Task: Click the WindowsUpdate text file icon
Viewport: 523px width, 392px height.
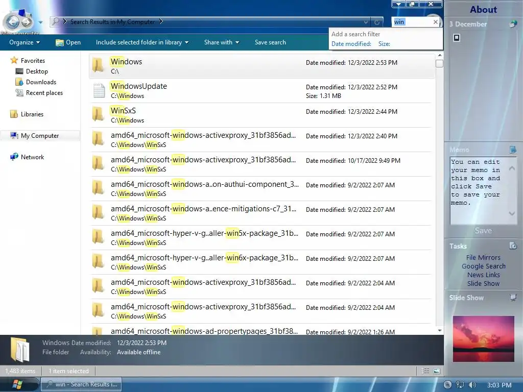Action: (x=99, y=91)
